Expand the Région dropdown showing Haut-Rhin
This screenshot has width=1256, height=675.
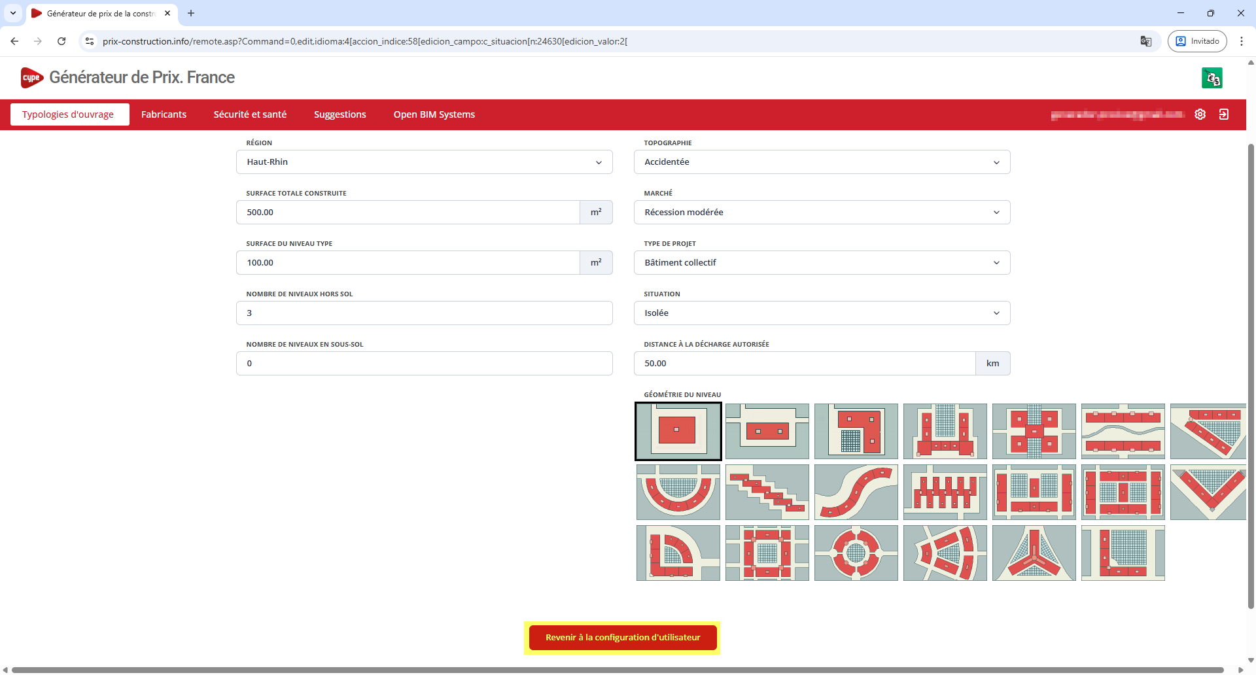(x=424, y=162)
